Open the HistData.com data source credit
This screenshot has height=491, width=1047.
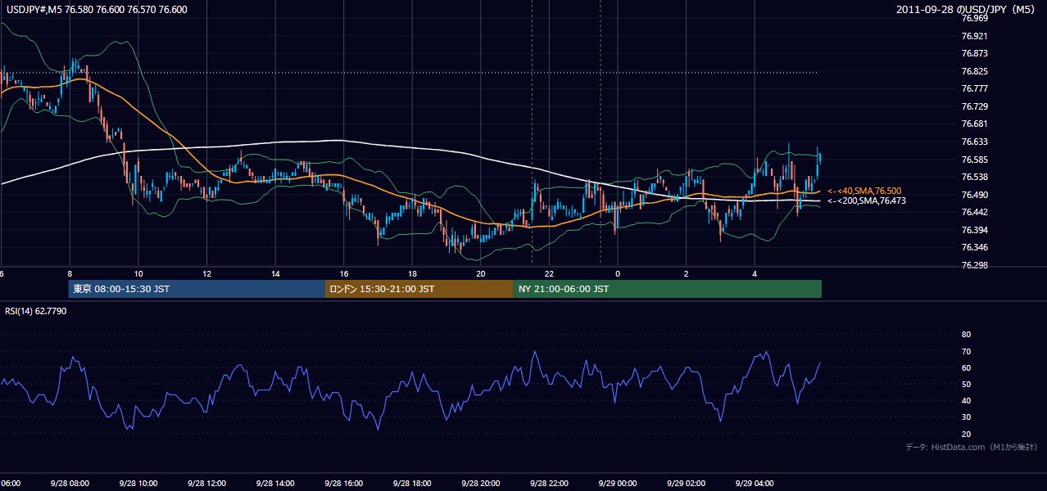tap(972, 447)
